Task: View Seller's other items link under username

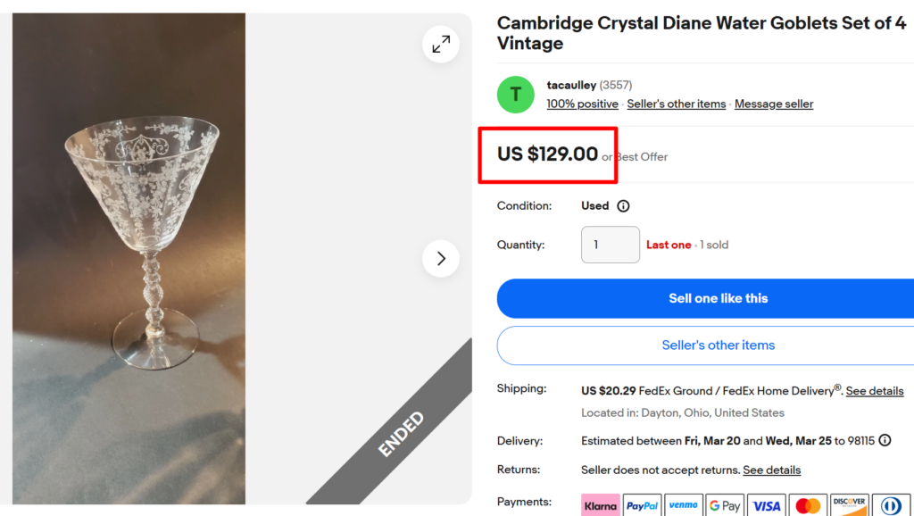Action: click(676, 104)
